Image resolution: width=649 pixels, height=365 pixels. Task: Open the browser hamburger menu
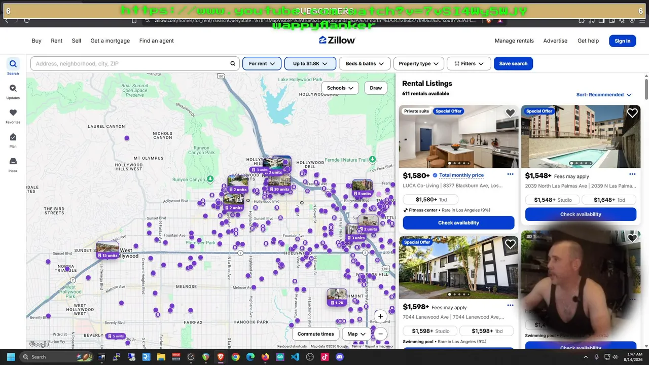pos(643,20)
